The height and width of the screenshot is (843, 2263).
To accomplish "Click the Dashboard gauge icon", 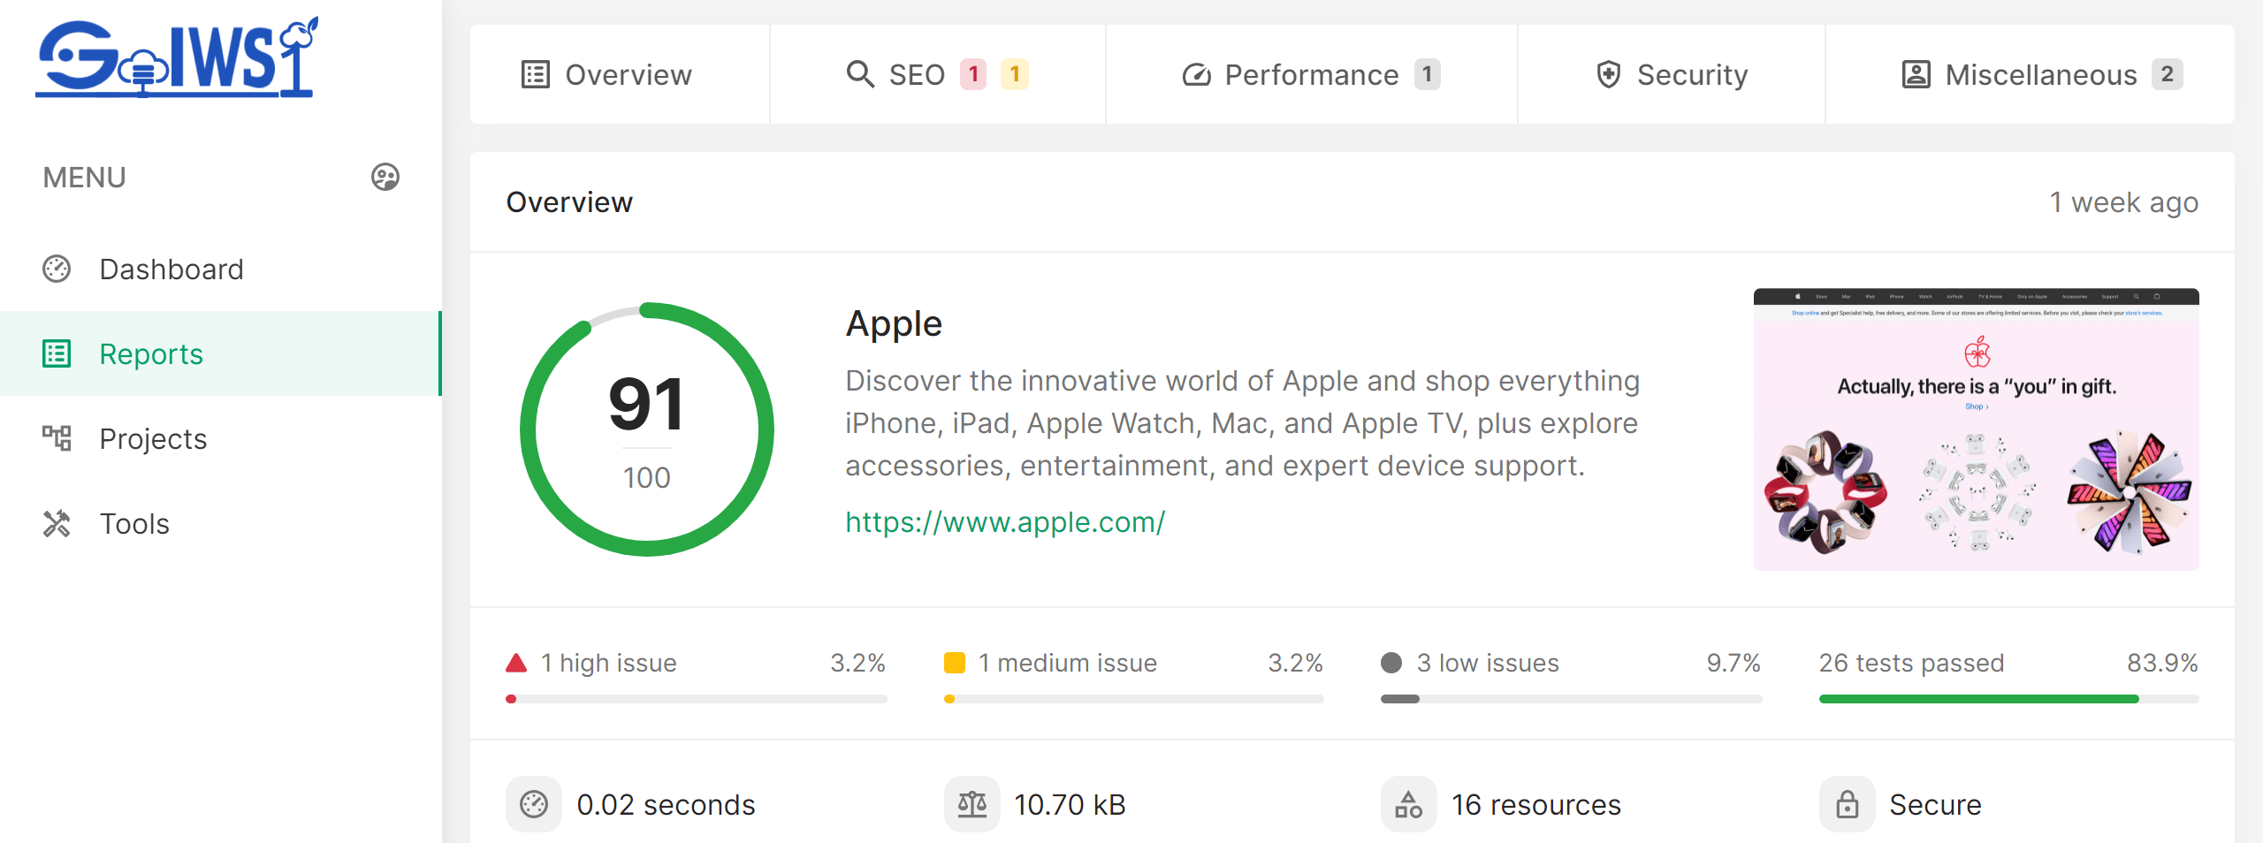I will 57,269.
